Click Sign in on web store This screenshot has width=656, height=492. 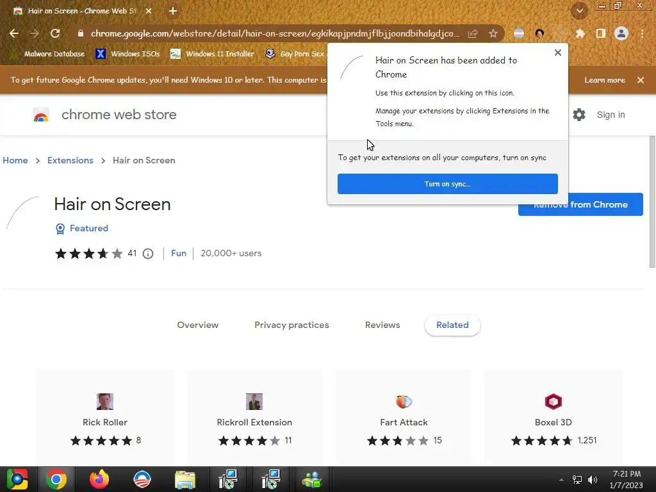(x=611, y=115)
